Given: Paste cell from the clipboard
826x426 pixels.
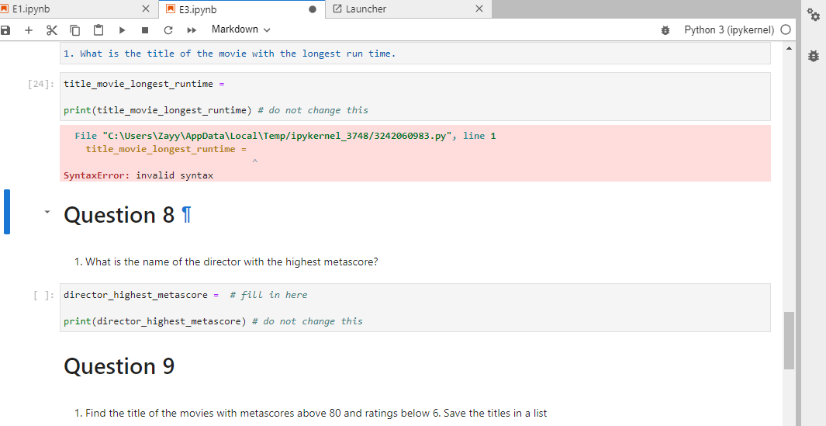Looking at the screenshot, I should click(98, 30).
